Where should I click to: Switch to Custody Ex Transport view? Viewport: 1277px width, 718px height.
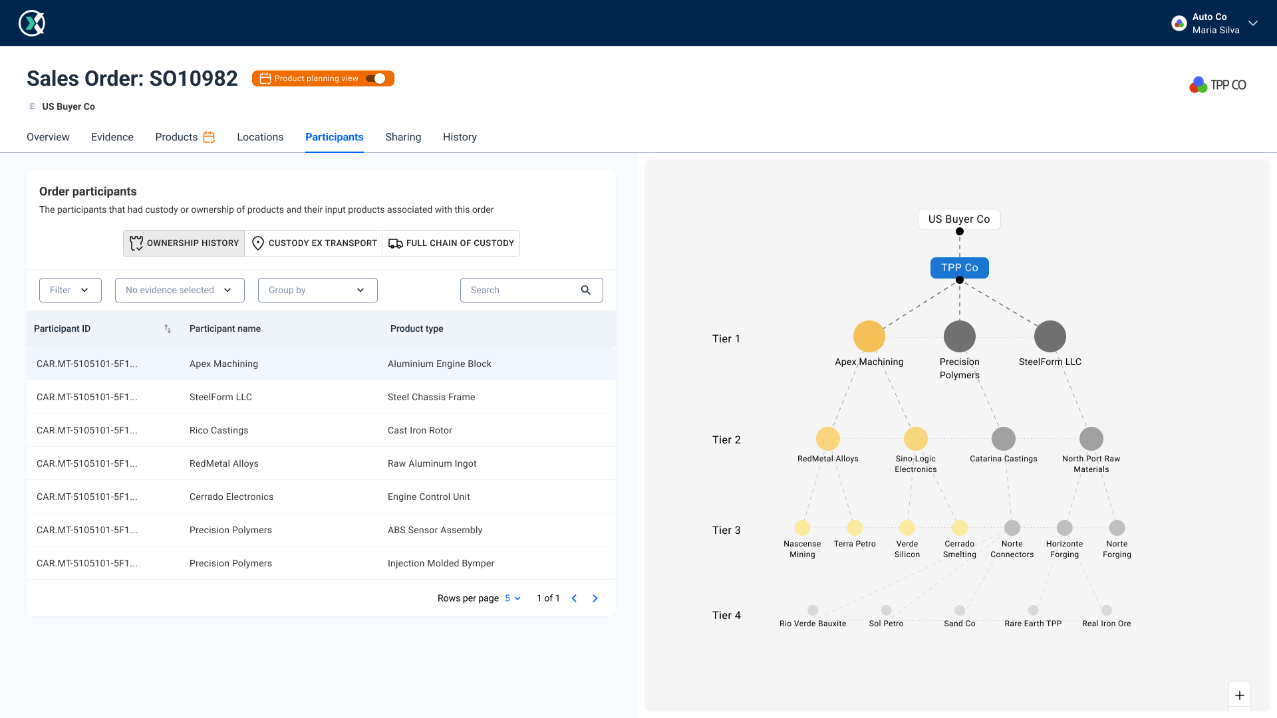(313, 243)
